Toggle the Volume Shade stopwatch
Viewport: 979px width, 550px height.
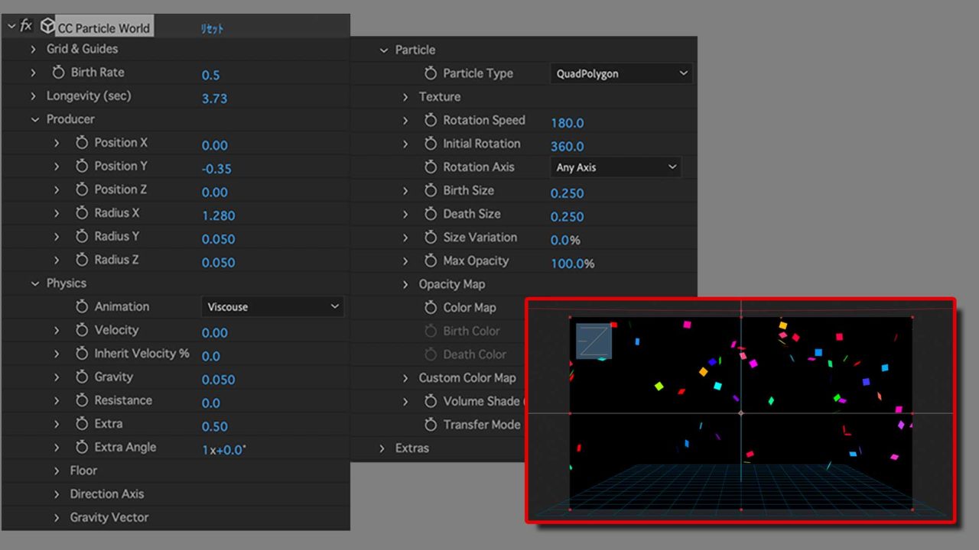coord(431,402)
